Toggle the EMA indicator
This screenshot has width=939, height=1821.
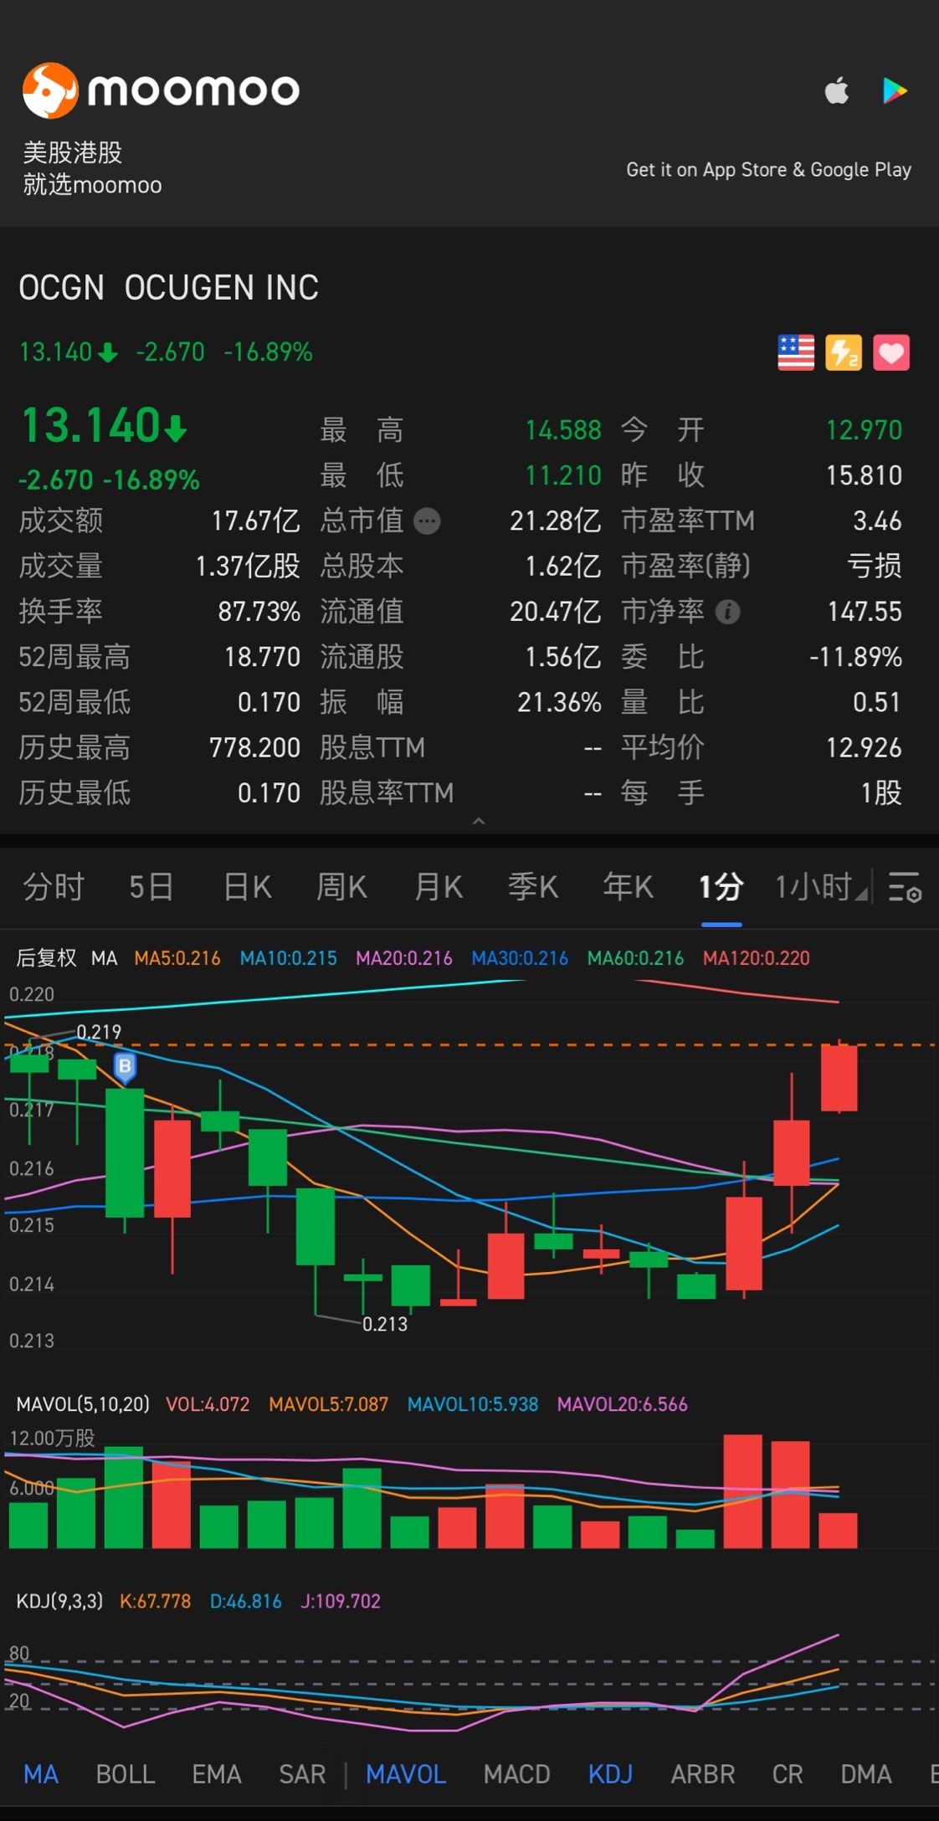tap(217, 1774)
